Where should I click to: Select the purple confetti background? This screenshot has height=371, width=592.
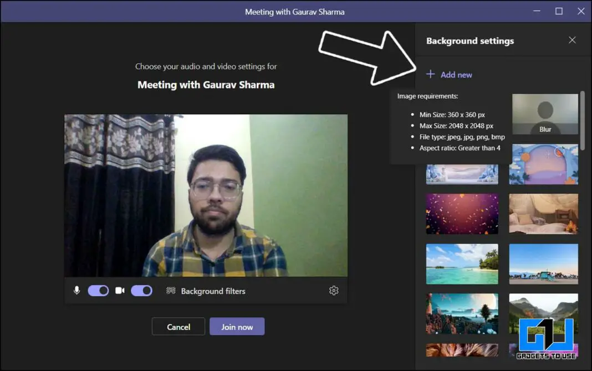[462, 214]
